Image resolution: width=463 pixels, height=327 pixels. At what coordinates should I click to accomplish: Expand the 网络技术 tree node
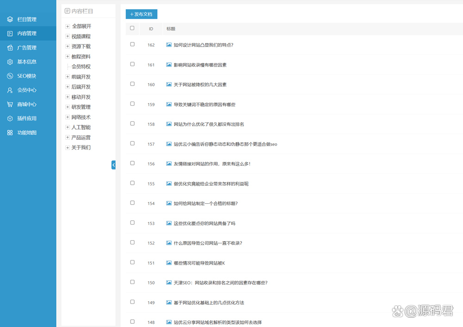pos(68,117)
